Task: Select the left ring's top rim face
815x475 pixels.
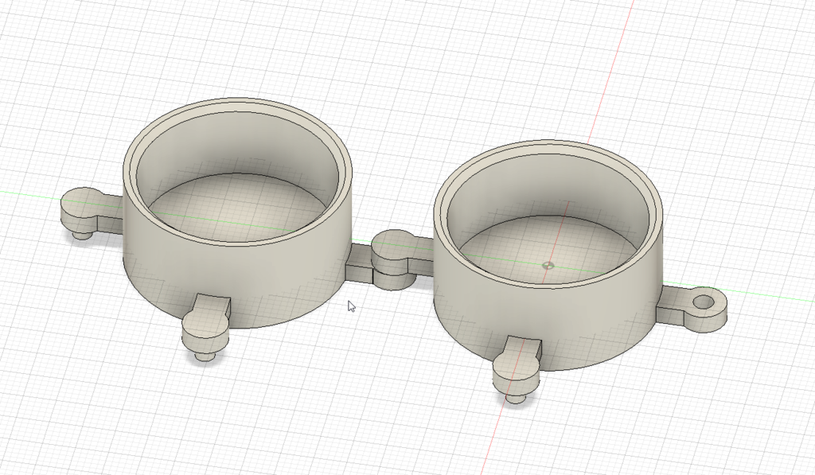Action: click(239, 106)
